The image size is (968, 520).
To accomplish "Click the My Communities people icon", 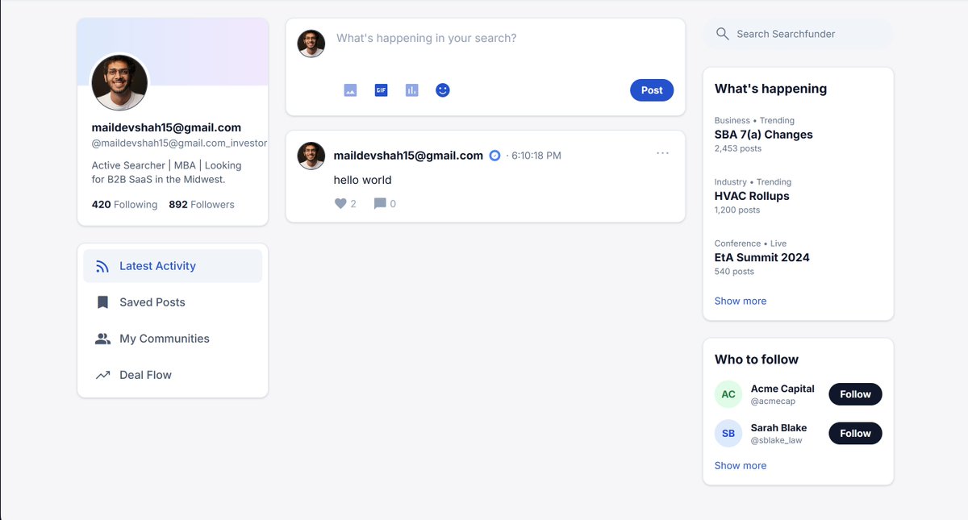I will pyautogui.click(x=102, y=339).
